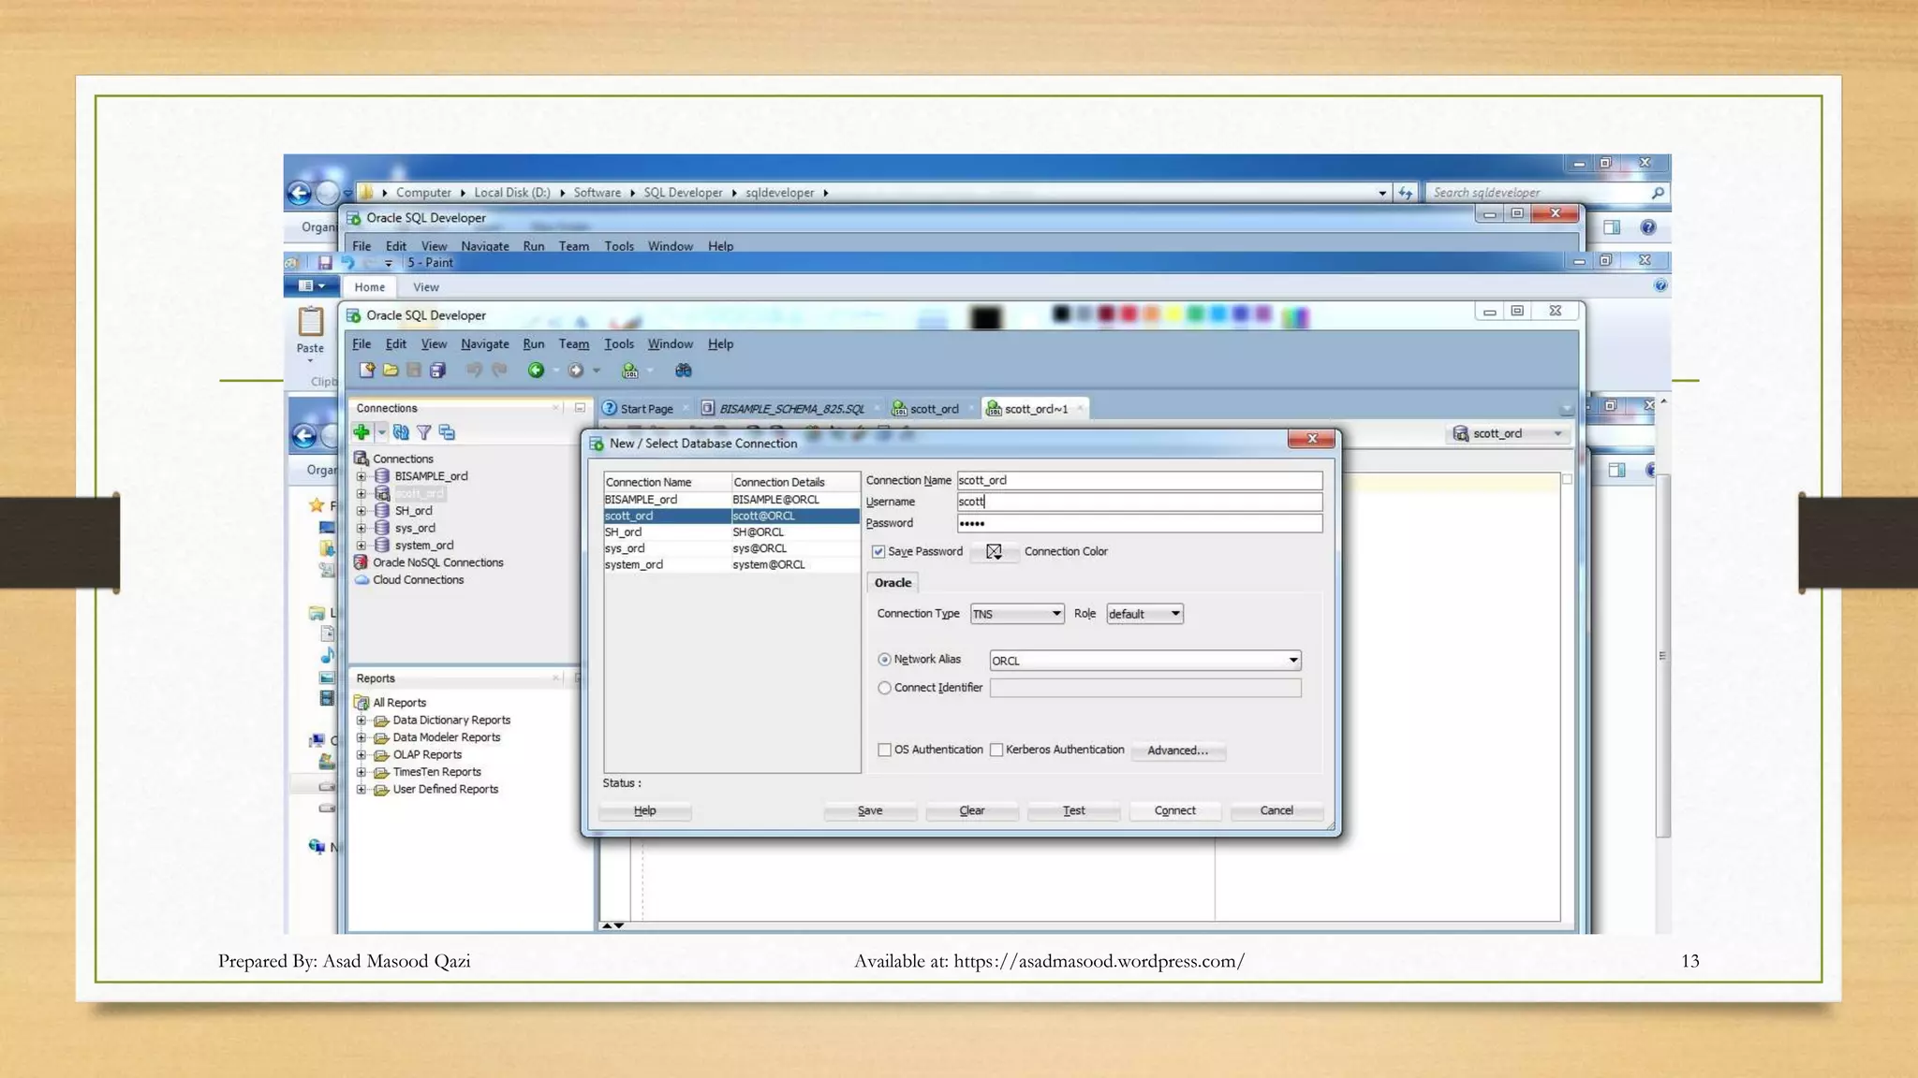This screenshot has height=1078, width=1918.
Task: Expand the sys_orcl connection tree node
Action: pos(361,528)
